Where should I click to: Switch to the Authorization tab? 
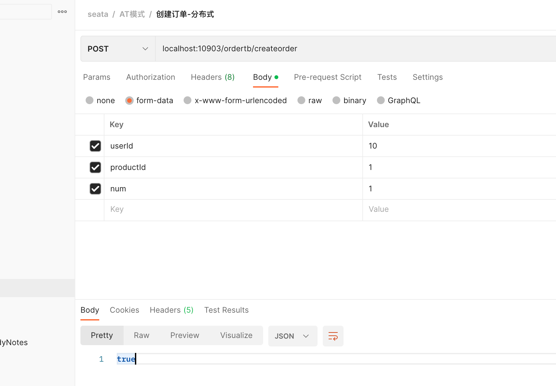point(151,77)
